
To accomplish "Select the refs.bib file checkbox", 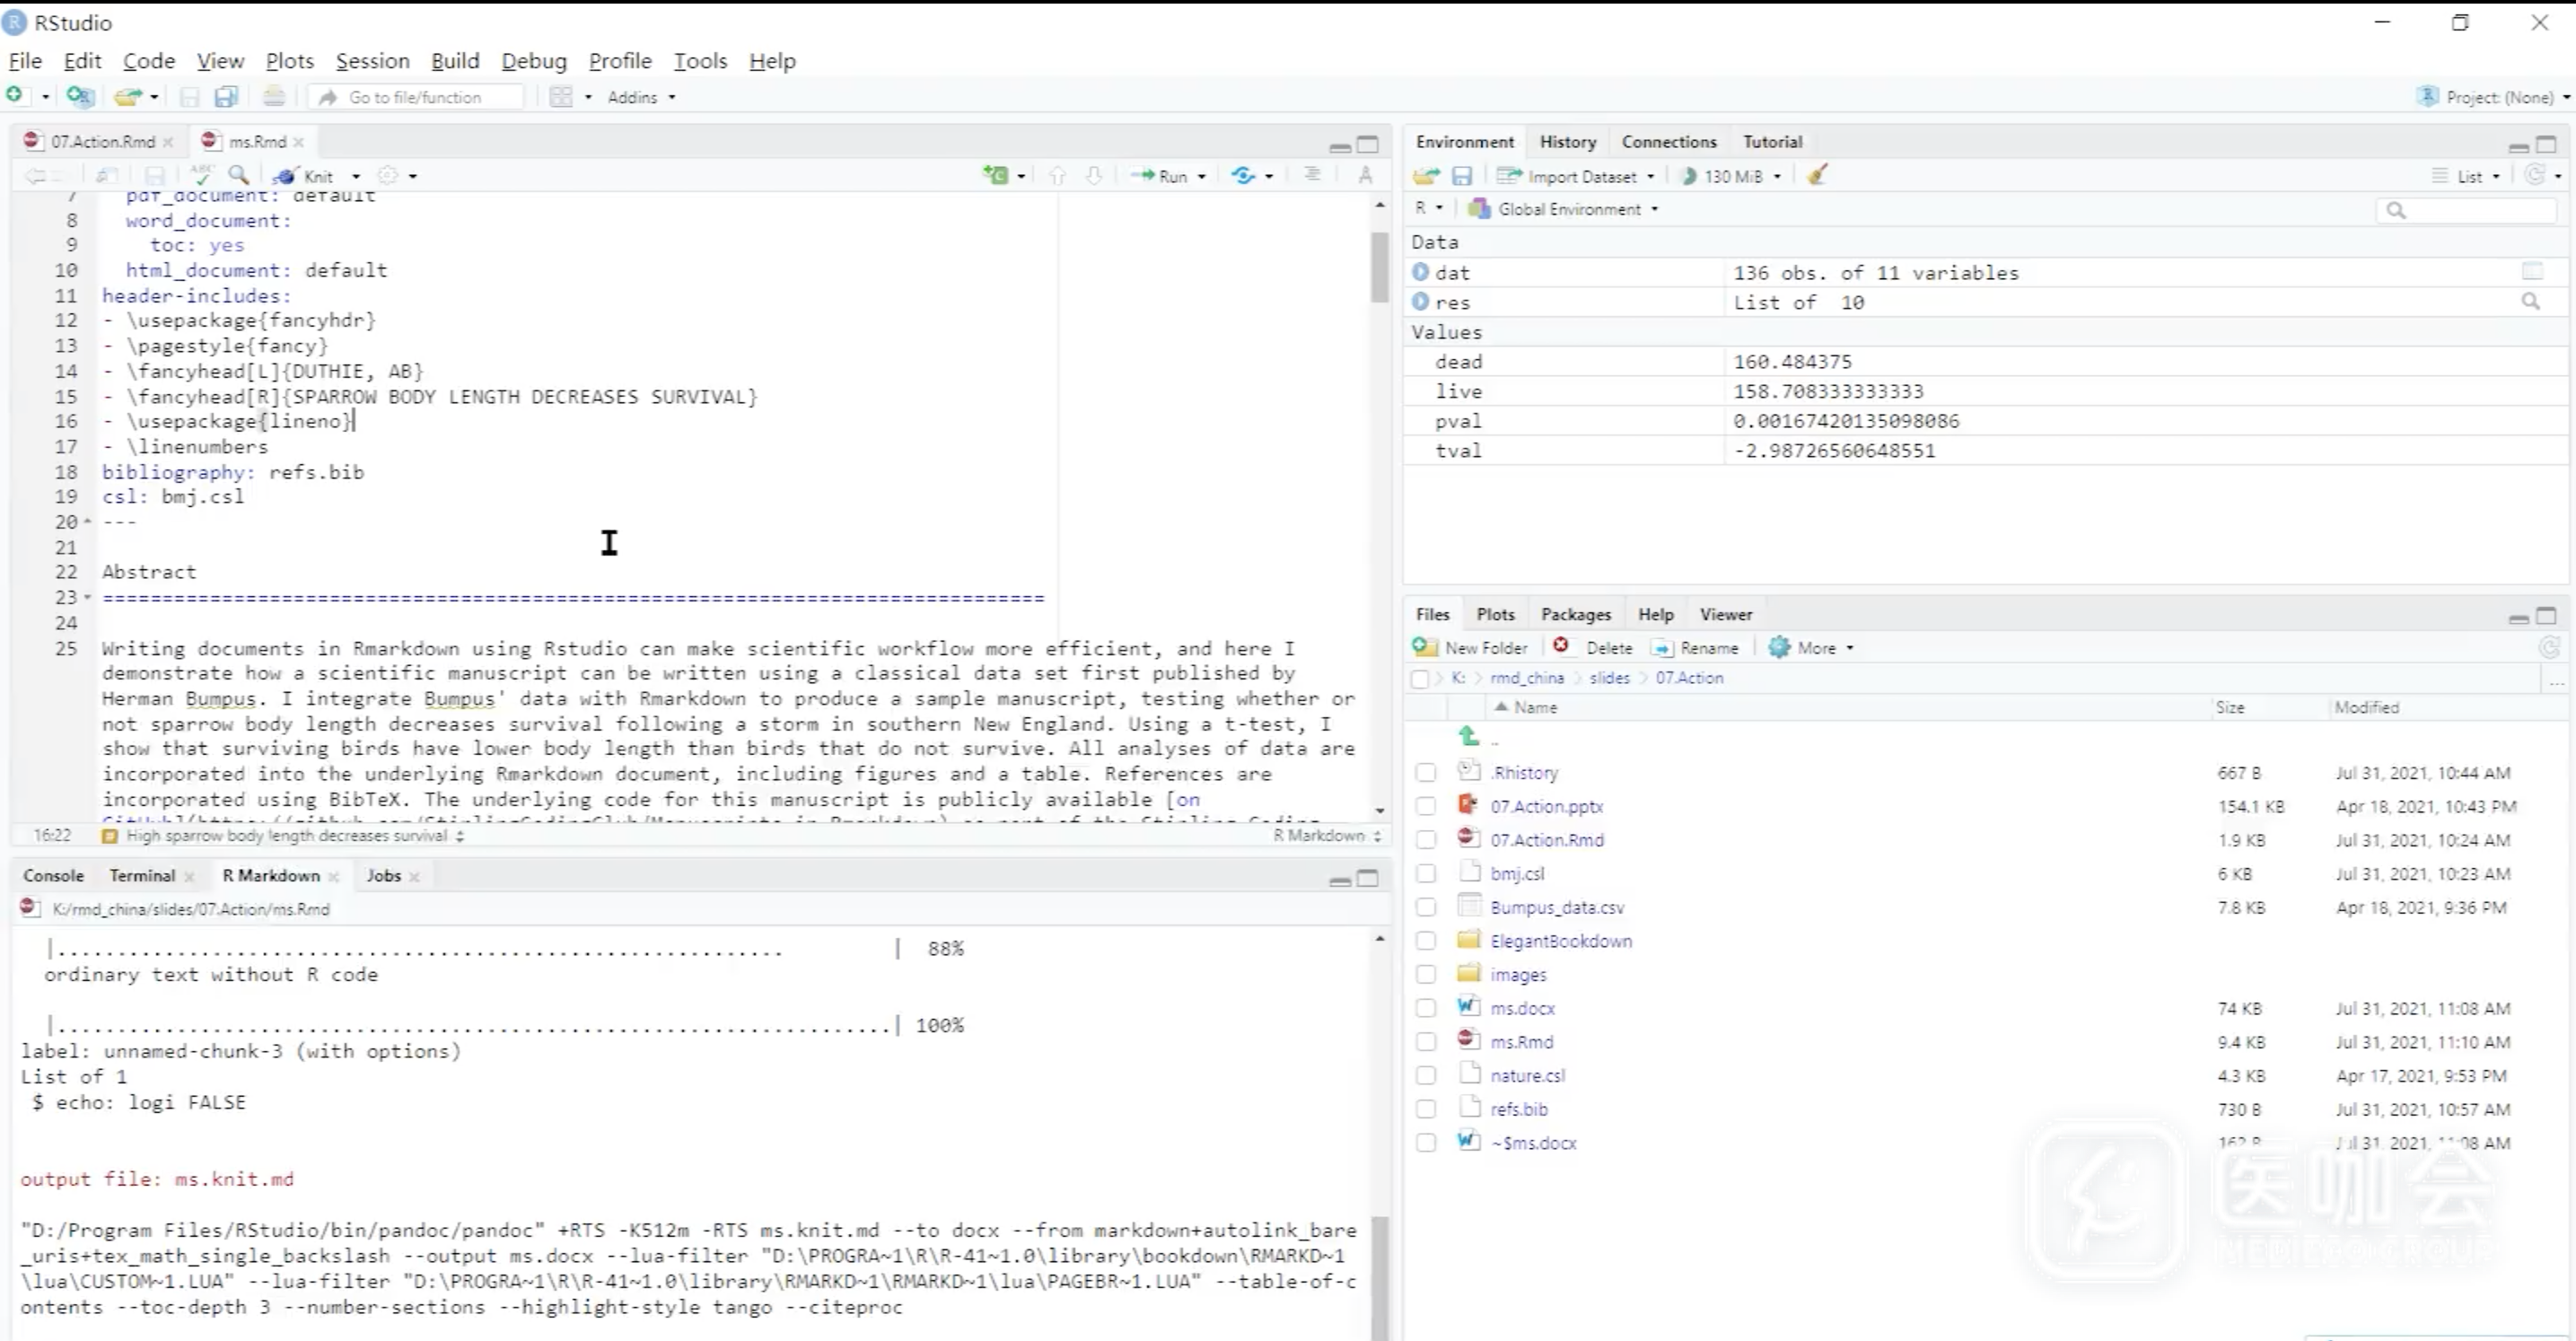I will coord(1425,1109).
